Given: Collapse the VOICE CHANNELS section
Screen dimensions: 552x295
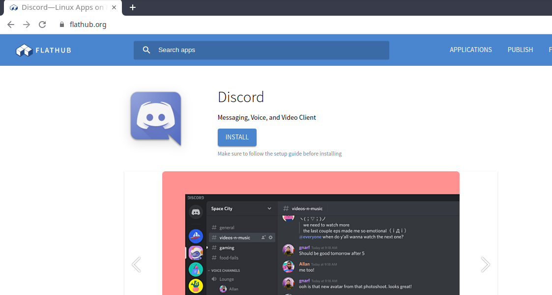Looking at the screenshot, I should point(208,270).
